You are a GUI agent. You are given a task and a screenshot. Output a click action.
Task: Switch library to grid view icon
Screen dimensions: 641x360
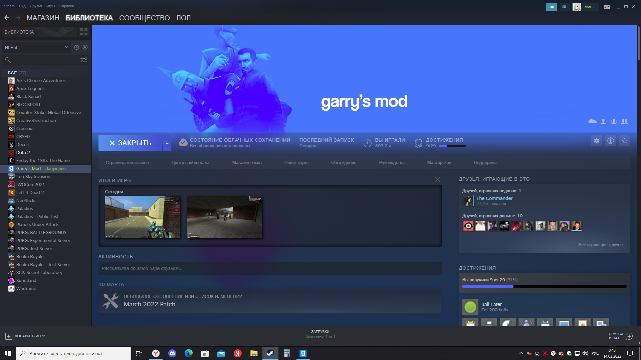pos(84,32)
